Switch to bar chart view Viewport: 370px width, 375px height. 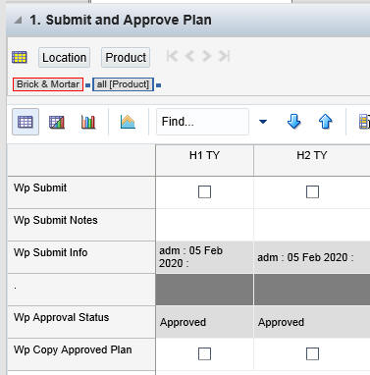(x=88, y=122)
